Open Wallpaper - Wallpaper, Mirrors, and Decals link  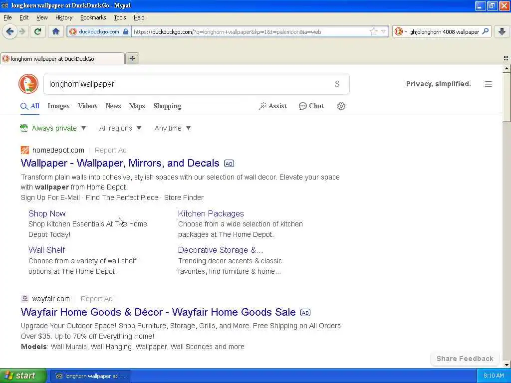[x=120, y=163]
